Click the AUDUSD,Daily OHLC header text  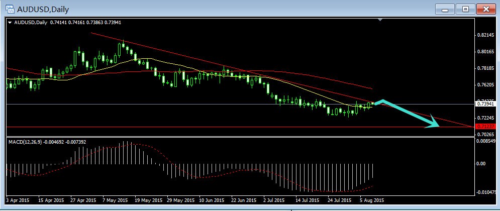click(67, 23)
